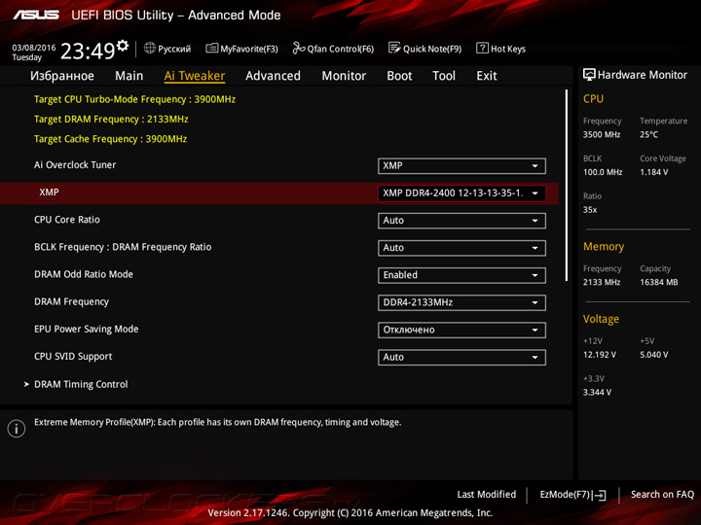Click the Hot Keys question mark icon
This screenshot has width=701, height=525.
click(x=482, y=48)
